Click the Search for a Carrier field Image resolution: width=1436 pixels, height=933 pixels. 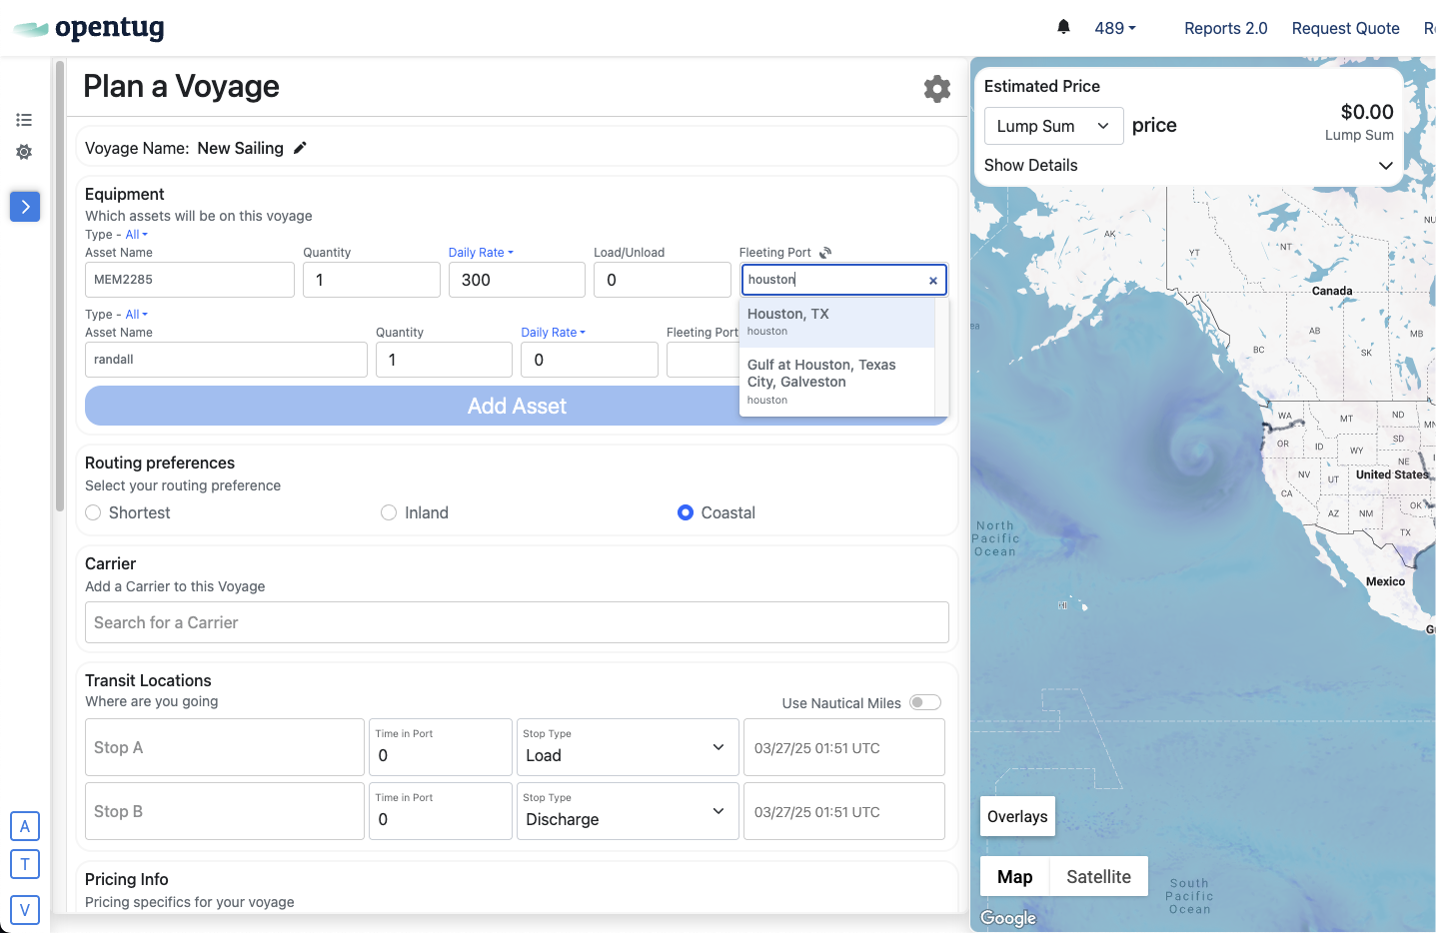[517, 622]
